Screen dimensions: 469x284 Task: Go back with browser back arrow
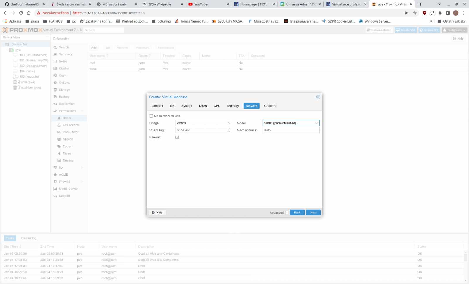click(5, 13)
